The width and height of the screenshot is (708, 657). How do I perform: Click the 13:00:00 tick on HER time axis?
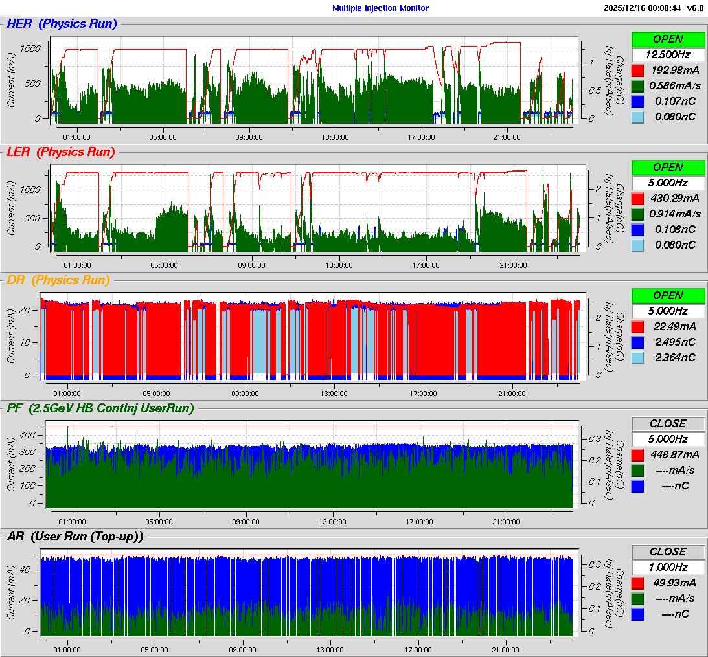pyautogui.click(x=334, y=137)
